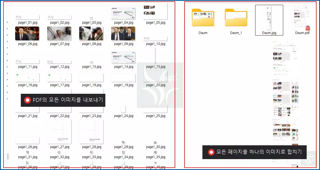Click the Daum.jpg file name label
Screen dimensions: 320x170
(269, 33)
